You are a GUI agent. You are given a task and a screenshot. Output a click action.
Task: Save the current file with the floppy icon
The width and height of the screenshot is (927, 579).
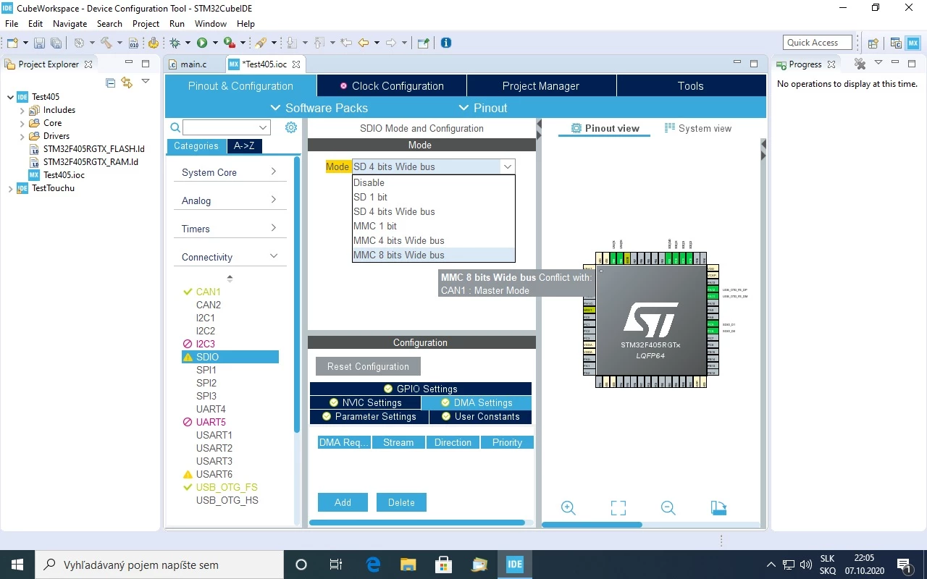pos(38,43)
